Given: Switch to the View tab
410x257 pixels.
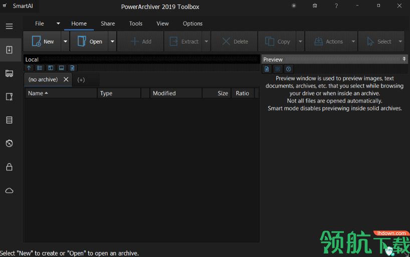Looking at the screenshot, I should (162, 23).
